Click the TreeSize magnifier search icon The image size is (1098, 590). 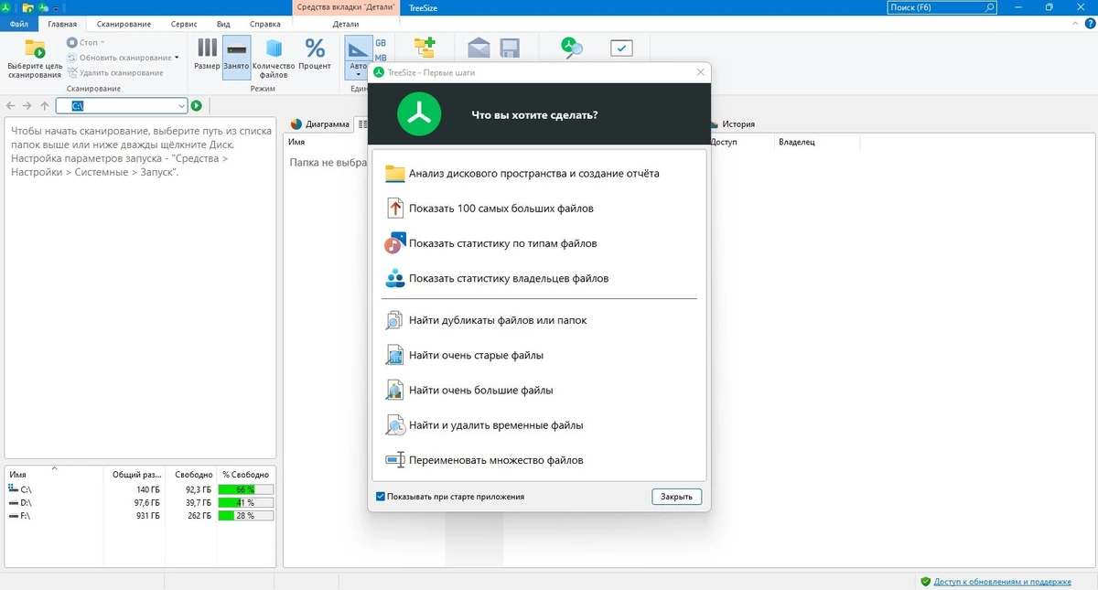tap(573, 48)
